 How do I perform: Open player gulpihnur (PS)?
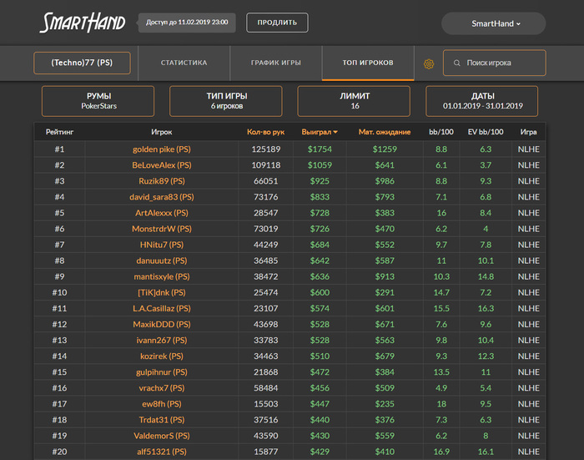(162, 372)
